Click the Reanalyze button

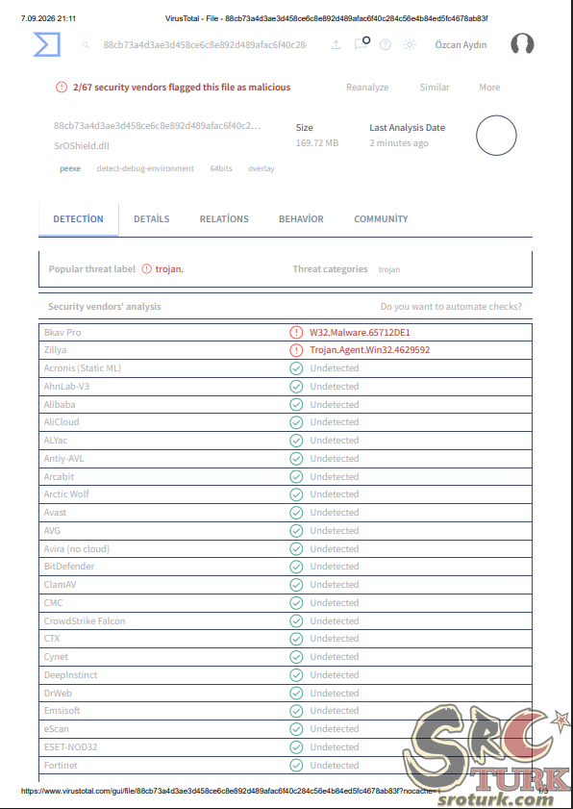tap(367, 88)
